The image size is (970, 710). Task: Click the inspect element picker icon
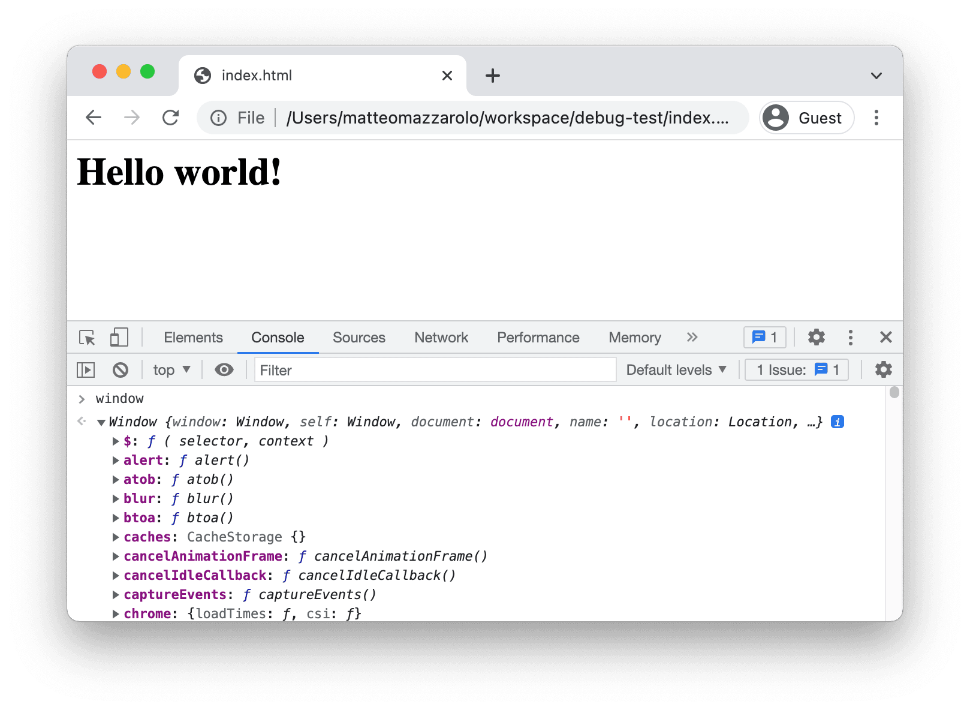tap(87, 338)
